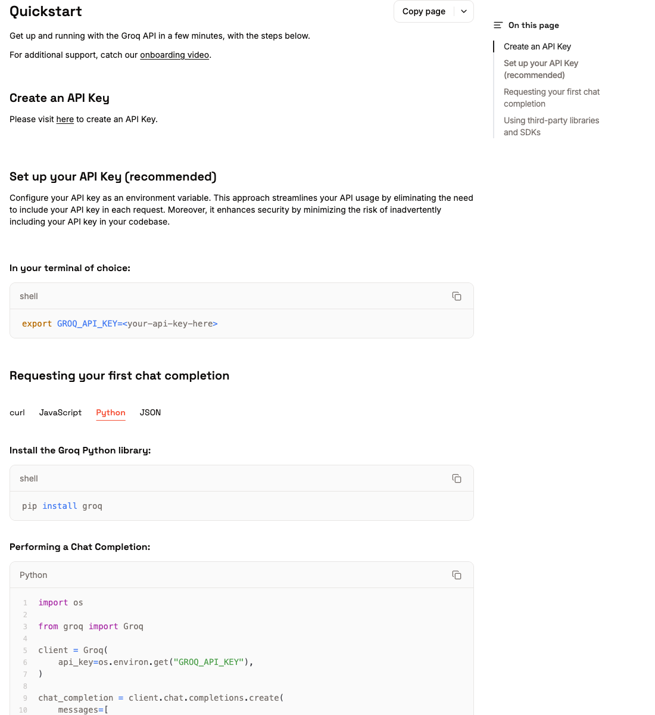Switch to the JavaScript tab

(x=60, y=412)
